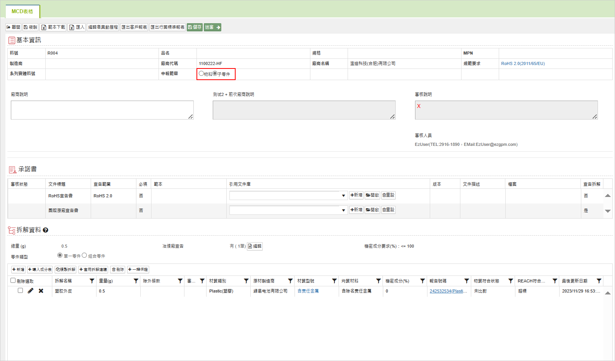Viewport: 615px width, 361px height.
Task: Click 新增 in the RoHS宣告書 row
Action: (x=356, y=195)
